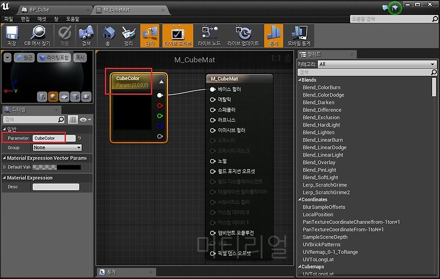Click the CubeColor node white RGB pin
This screenshot has height=279, width=440.
click(x=159, y=95)
